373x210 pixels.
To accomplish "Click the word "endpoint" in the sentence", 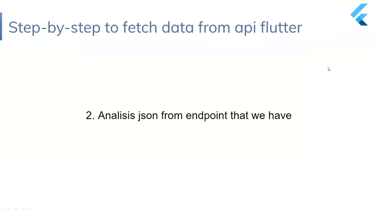I will pos(207,116).
